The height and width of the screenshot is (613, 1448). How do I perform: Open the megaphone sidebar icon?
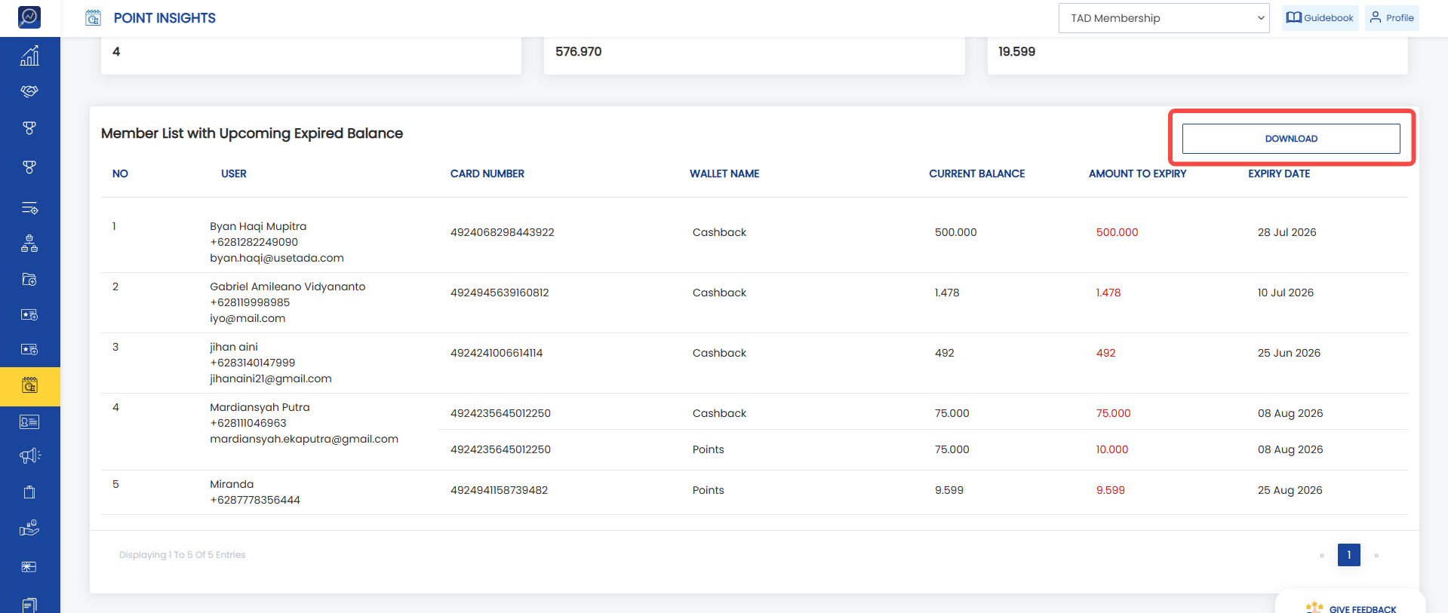(29, 455)
